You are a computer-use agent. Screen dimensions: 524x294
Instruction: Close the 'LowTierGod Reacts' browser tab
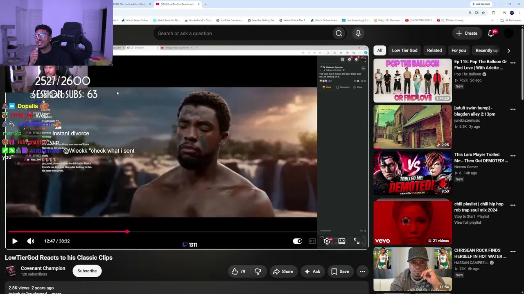(x=199, y=4)
